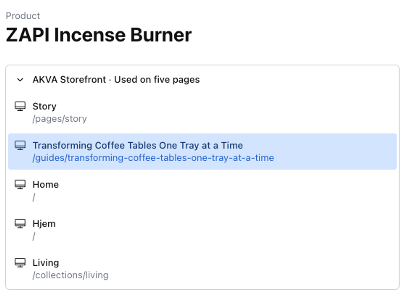406x294 pixels.
Task: Select the Hjem page title
Action: tap(44, 224)
